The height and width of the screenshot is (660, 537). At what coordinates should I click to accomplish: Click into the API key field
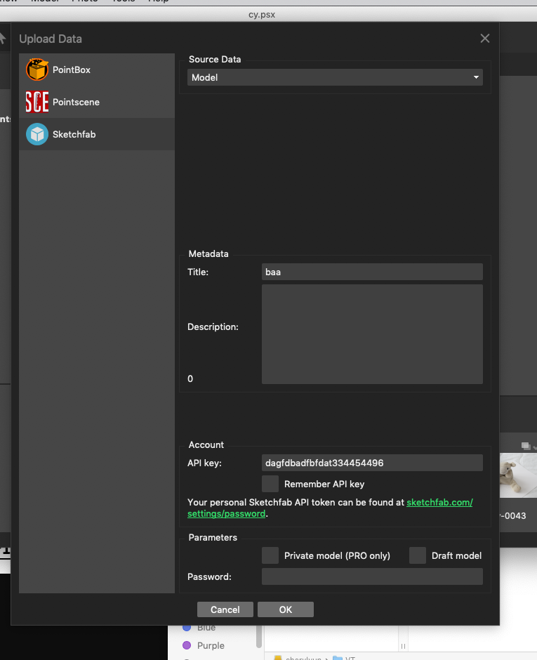click(x=372, y=463)
